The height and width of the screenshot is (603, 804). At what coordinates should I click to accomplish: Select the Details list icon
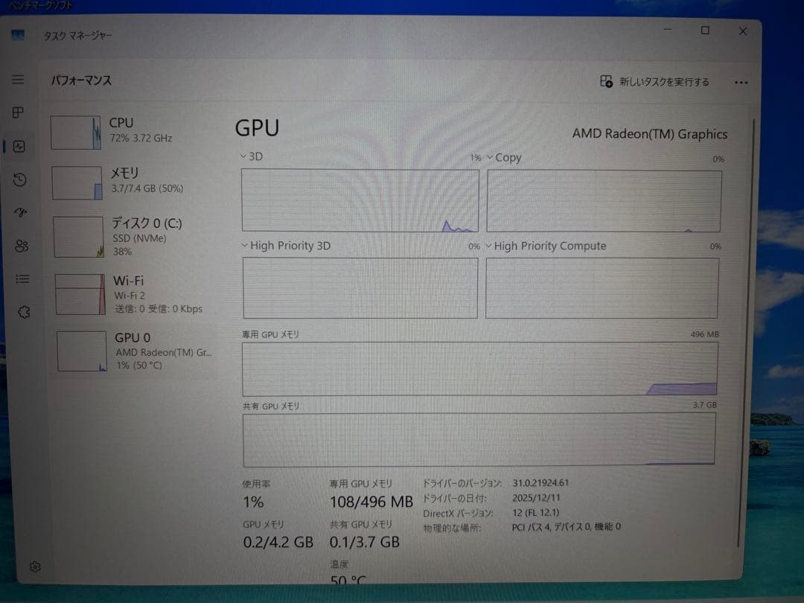click(21, 278)
